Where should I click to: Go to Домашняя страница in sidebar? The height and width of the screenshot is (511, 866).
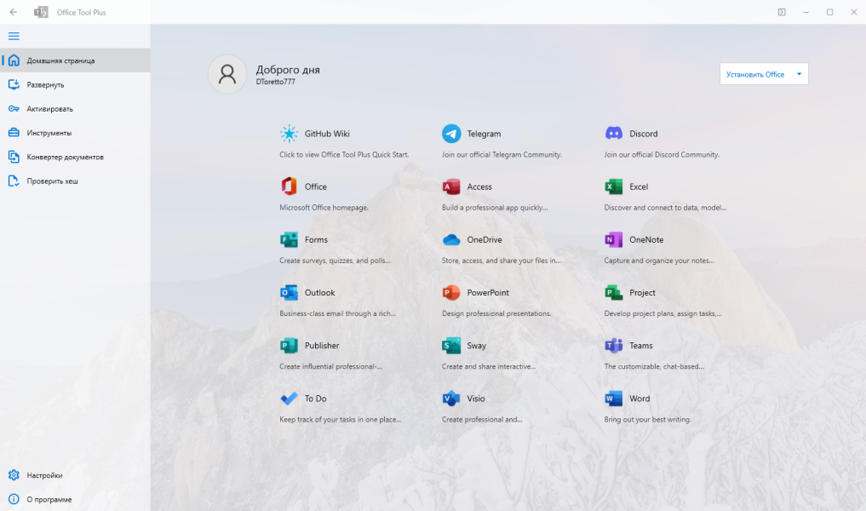(x=75, y=60)
